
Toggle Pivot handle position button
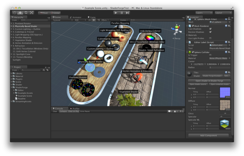44,13
